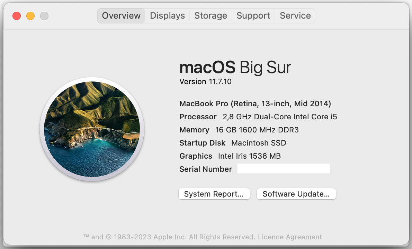Switch to the Displays tab
This screenshot has height=249, width=412.
[167, 16]
